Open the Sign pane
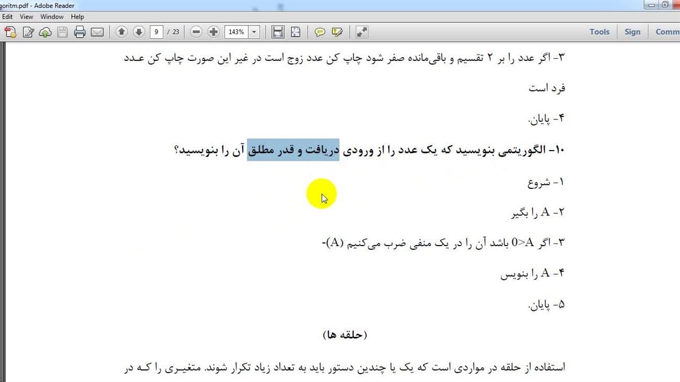The width and height of the screenshot is (680, 382). pyautogui.click(x=632, y=32)
